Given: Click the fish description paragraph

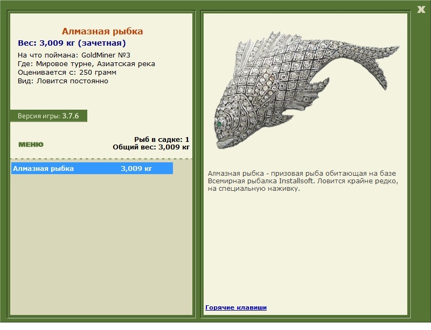Looking at the screenshot, I should pyautogui.click(x=303, y=181).
